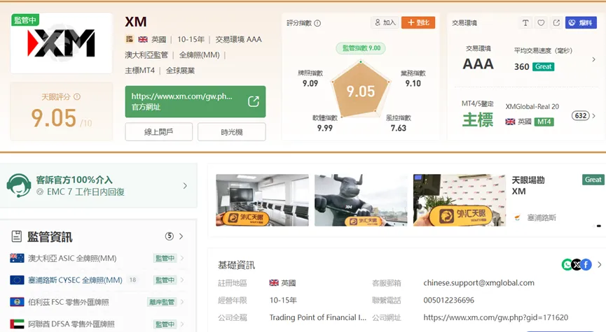Screen dimensions: 606x332
Task: Click the 軟體指數 9.99 value
Action: tap(324, 128)
